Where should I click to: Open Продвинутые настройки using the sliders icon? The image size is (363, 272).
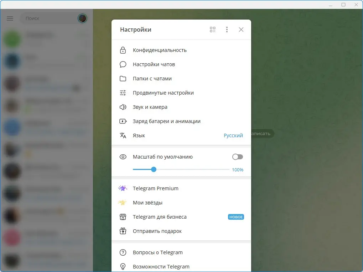(123, 93)
